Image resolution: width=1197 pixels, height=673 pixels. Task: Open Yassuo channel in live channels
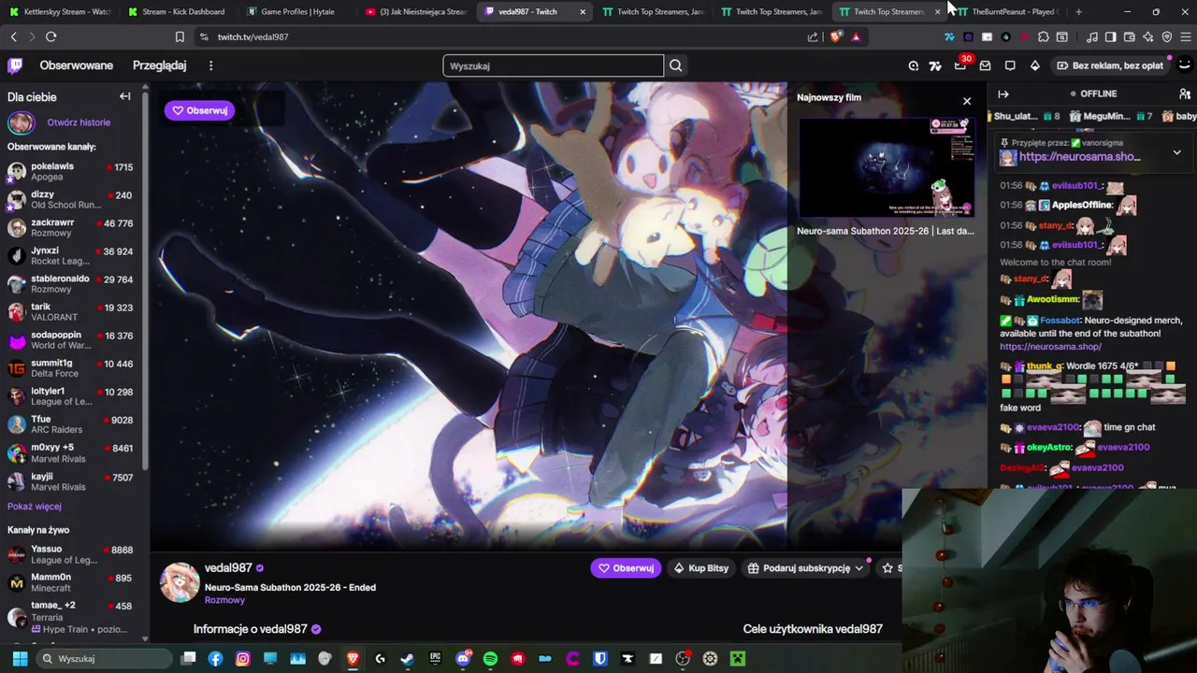[73, 554]
